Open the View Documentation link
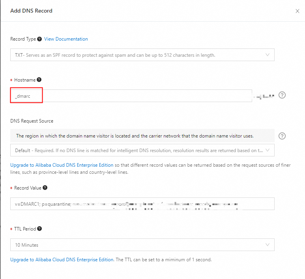This screenshot has height=279, width=305. click(66, 39)
